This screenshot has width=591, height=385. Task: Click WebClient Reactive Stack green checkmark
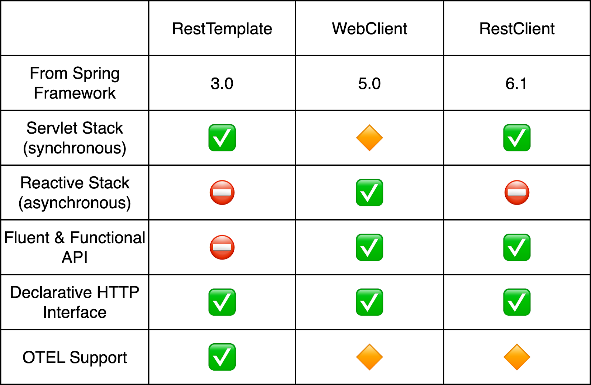(x=369, y=192)
